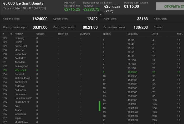Click level 1 blinds 15/30
The width and height of the screenshot is (184, 124).
(131, 40)
